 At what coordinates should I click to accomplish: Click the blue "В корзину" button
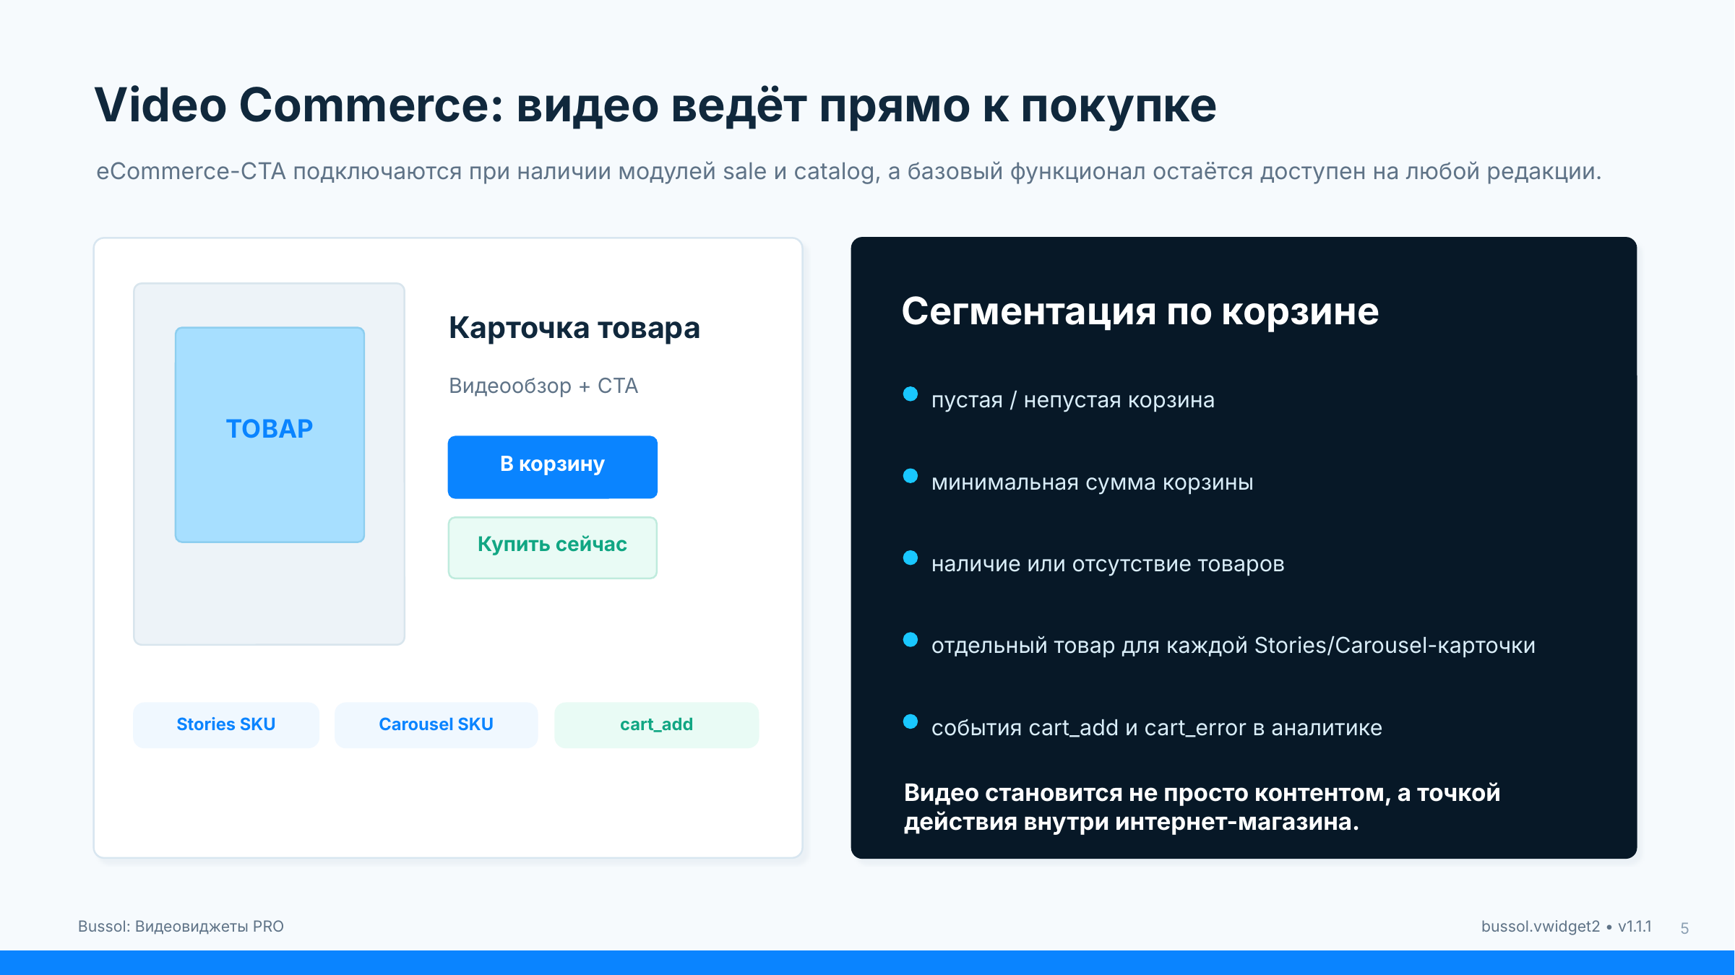552,467
